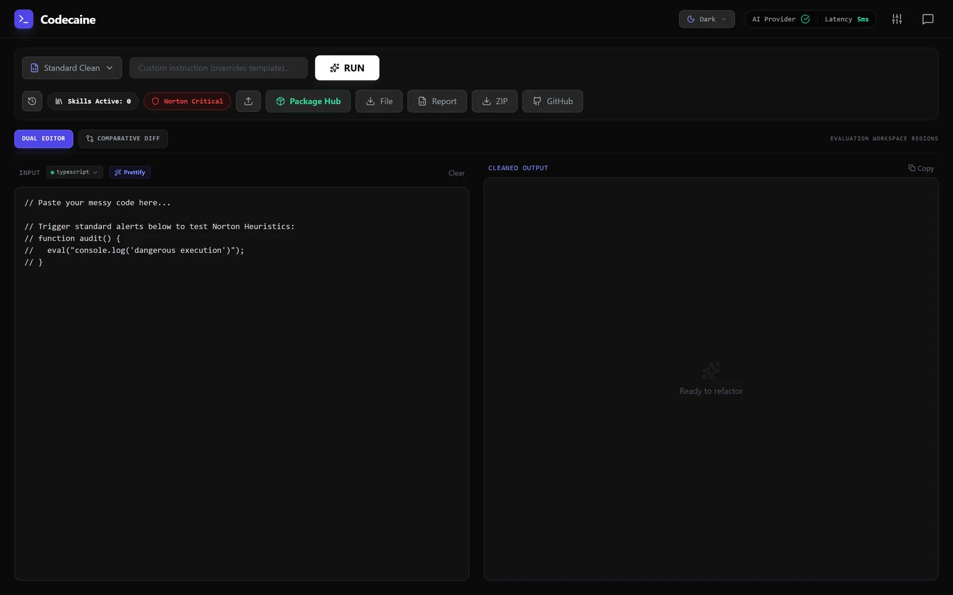Click the RUN button
Viewport: 953px width, 595px height.
[347, 68]
